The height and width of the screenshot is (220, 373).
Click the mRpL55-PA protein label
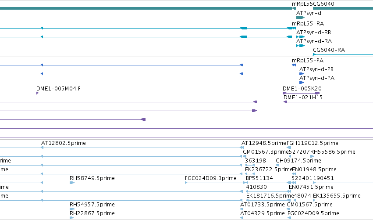tap(308, 61)
